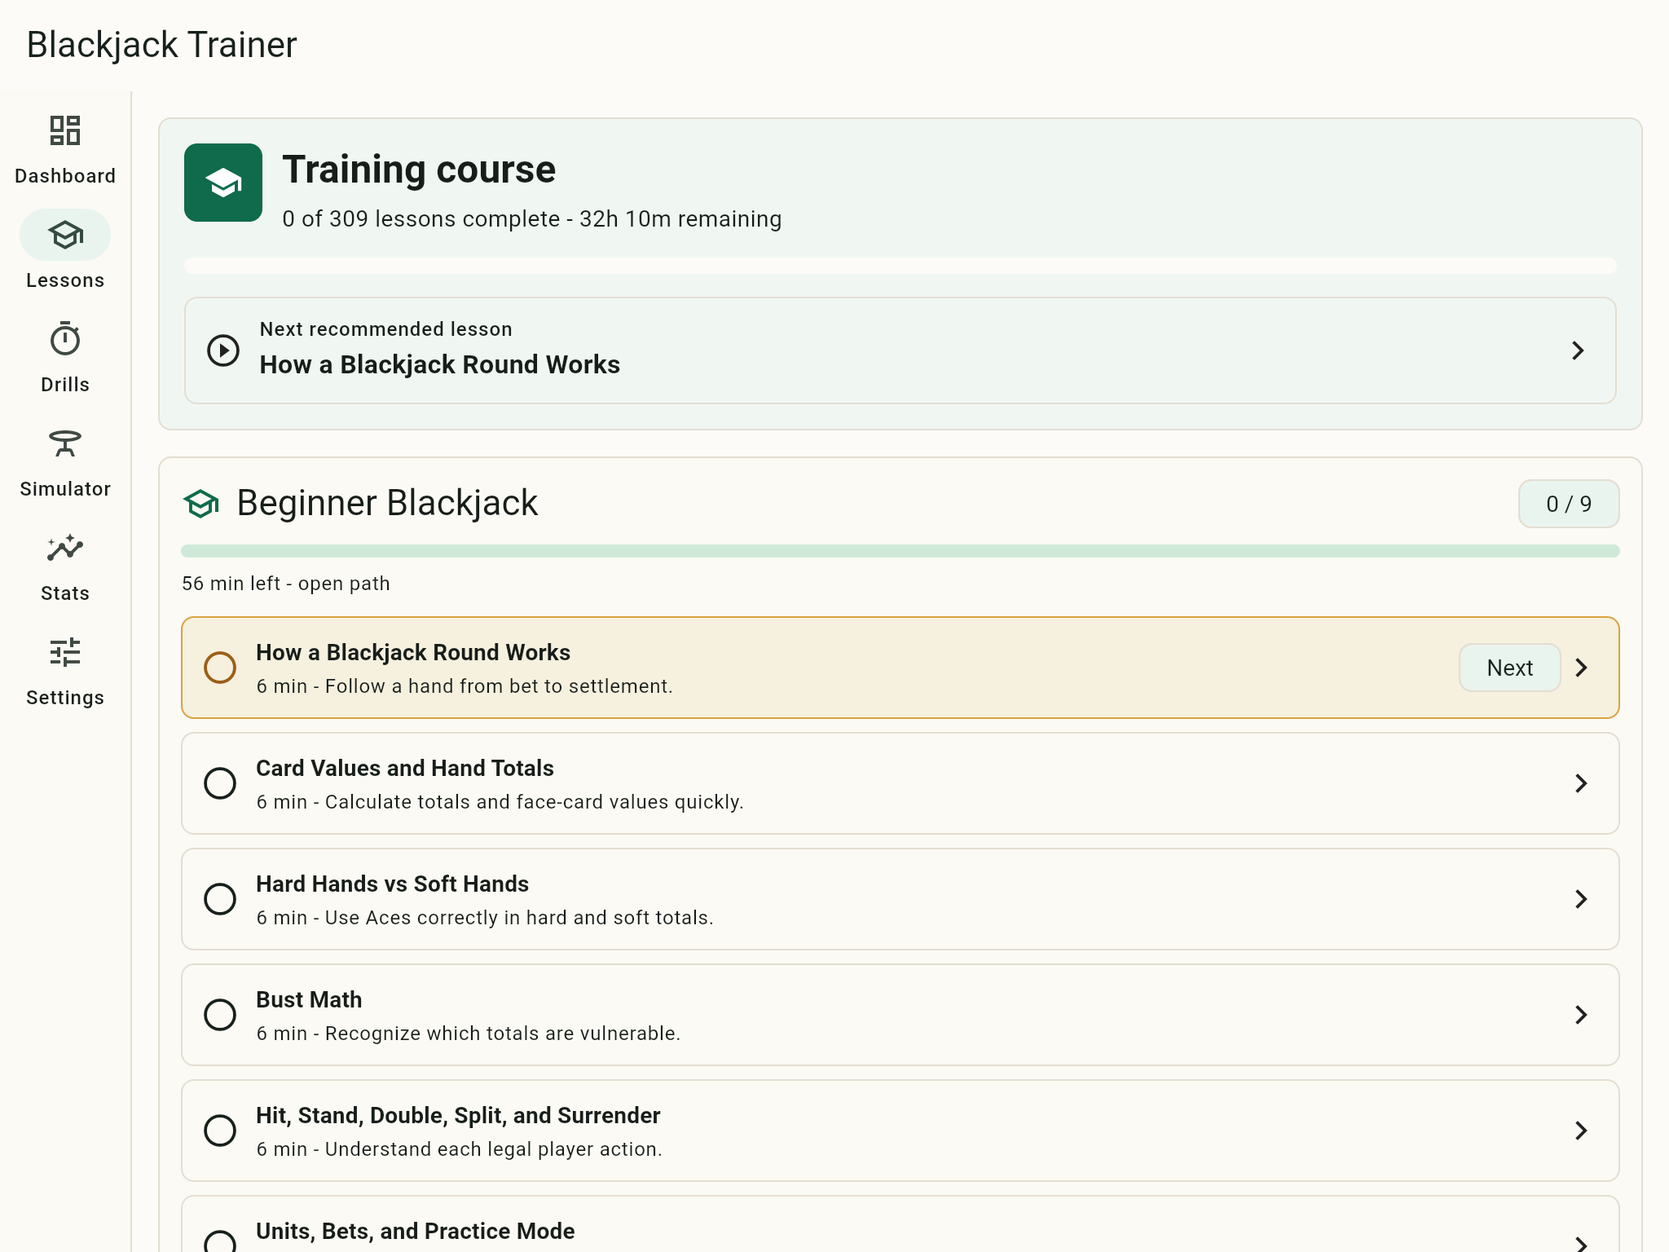1669x1252 pixels.
Task: Toggle the Card Values and Hand Totals circle
Action: (x=220, y=783)
